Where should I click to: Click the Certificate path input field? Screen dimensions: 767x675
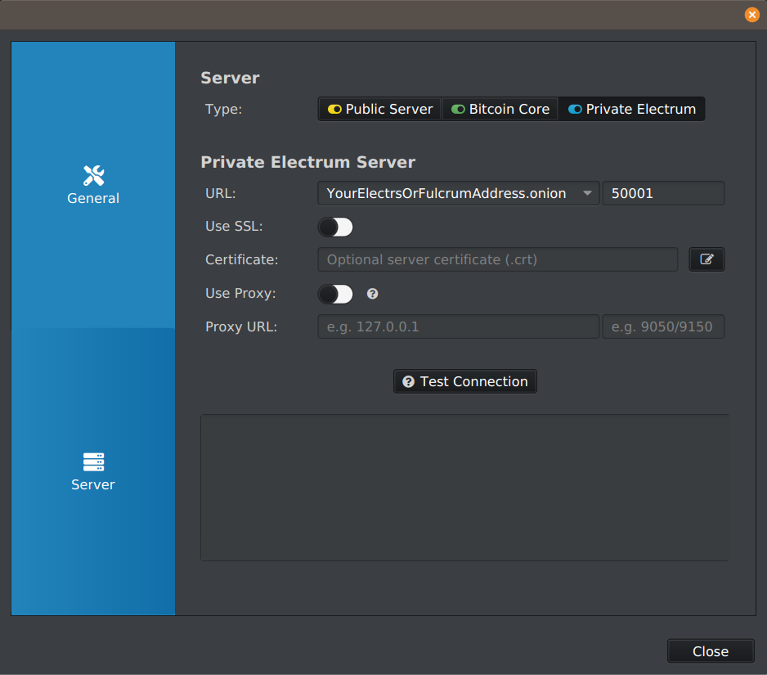pyautogui.click(x=498, y=259)
